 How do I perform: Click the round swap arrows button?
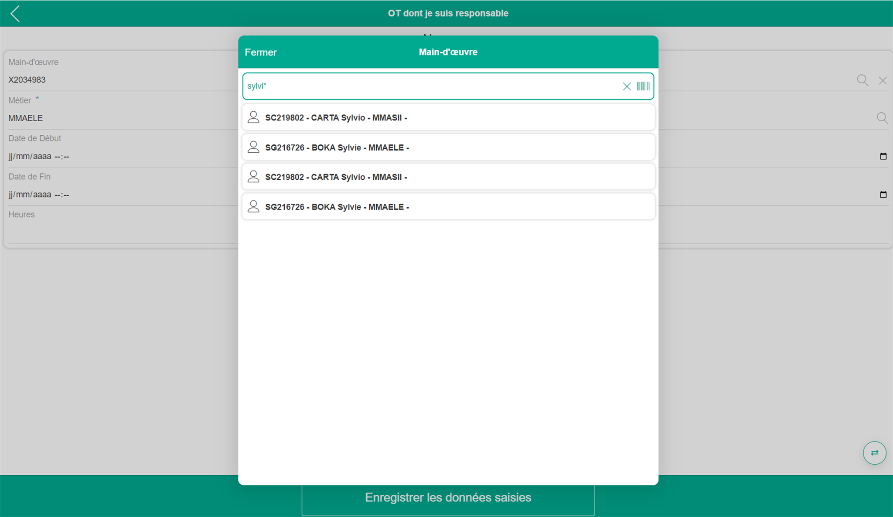click(874, 453)
